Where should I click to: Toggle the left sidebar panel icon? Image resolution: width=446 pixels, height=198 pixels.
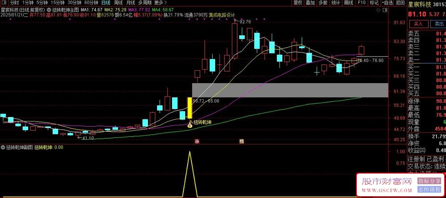coord(4,3)
